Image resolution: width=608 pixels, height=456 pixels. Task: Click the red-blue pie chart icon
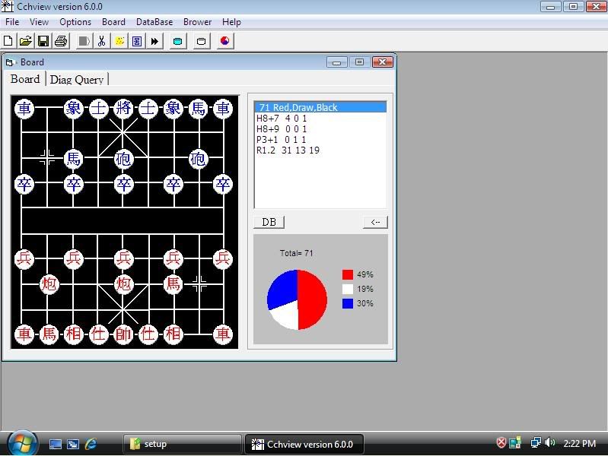(224, 41)
